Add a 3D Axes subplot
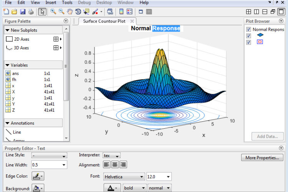This screenshot has width=288, height=192. click(17, 48)
